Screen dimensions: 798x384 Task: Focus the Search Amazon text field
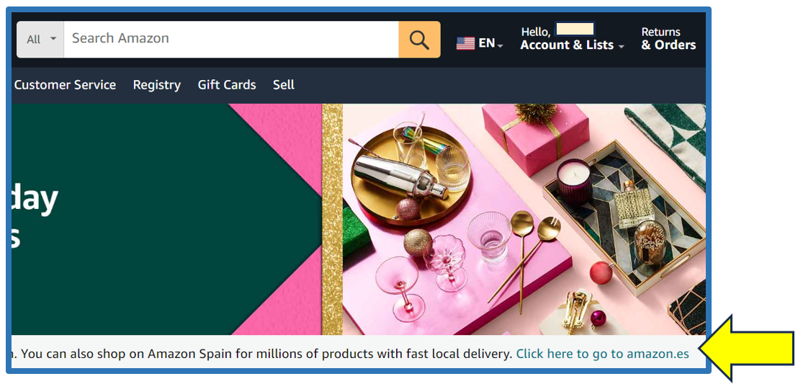(231, 39)
